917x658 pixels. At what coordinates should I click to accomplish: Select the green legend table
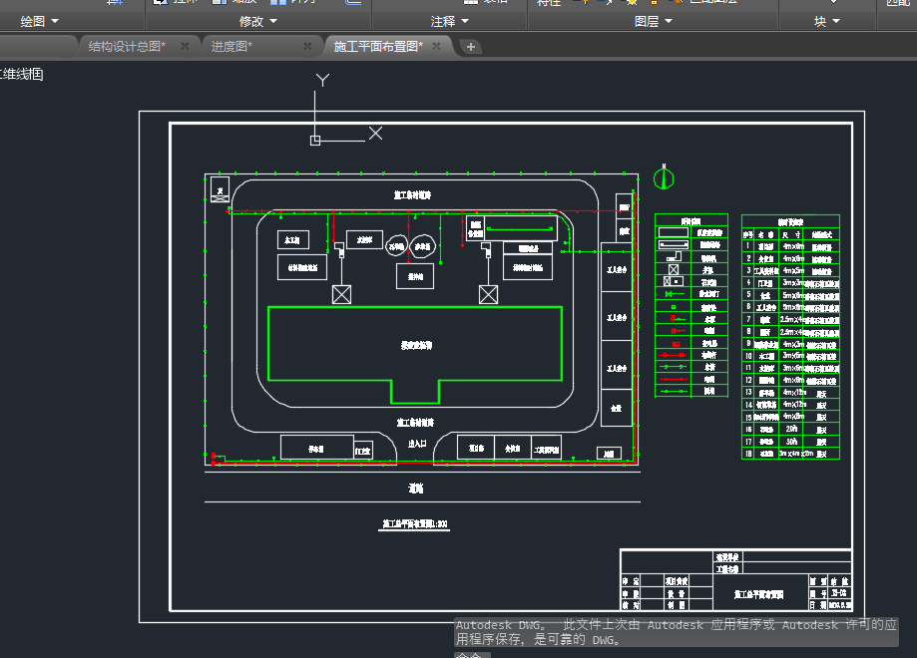coord(691,305)
